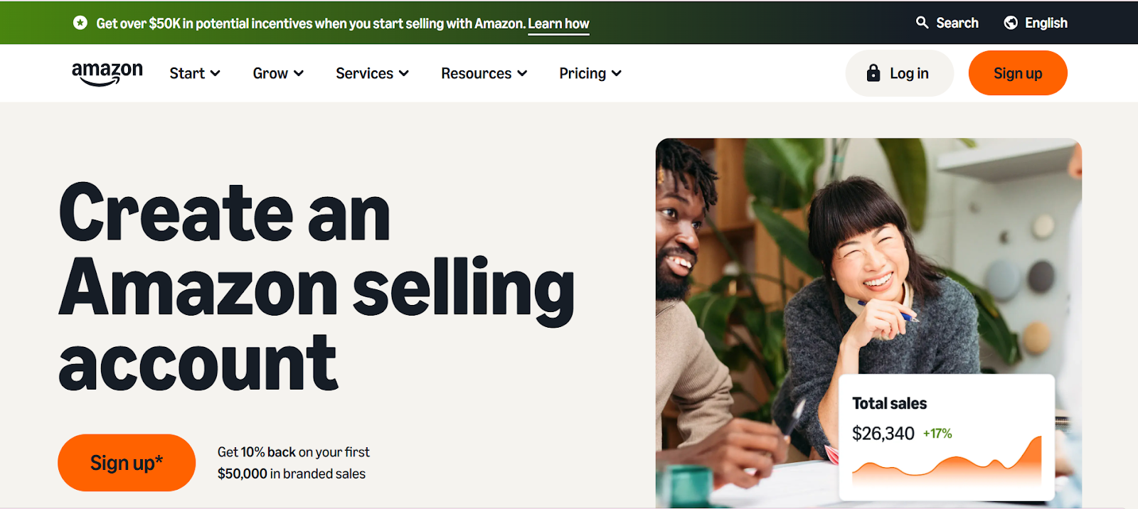Expand the Resources menu chevron

(522, 73)
